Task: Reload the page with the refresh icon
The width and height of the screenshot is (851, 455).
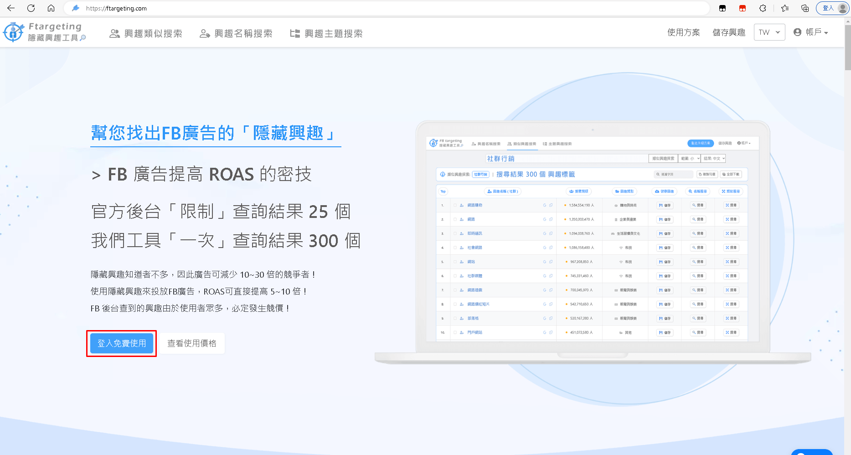Action: 31,8
